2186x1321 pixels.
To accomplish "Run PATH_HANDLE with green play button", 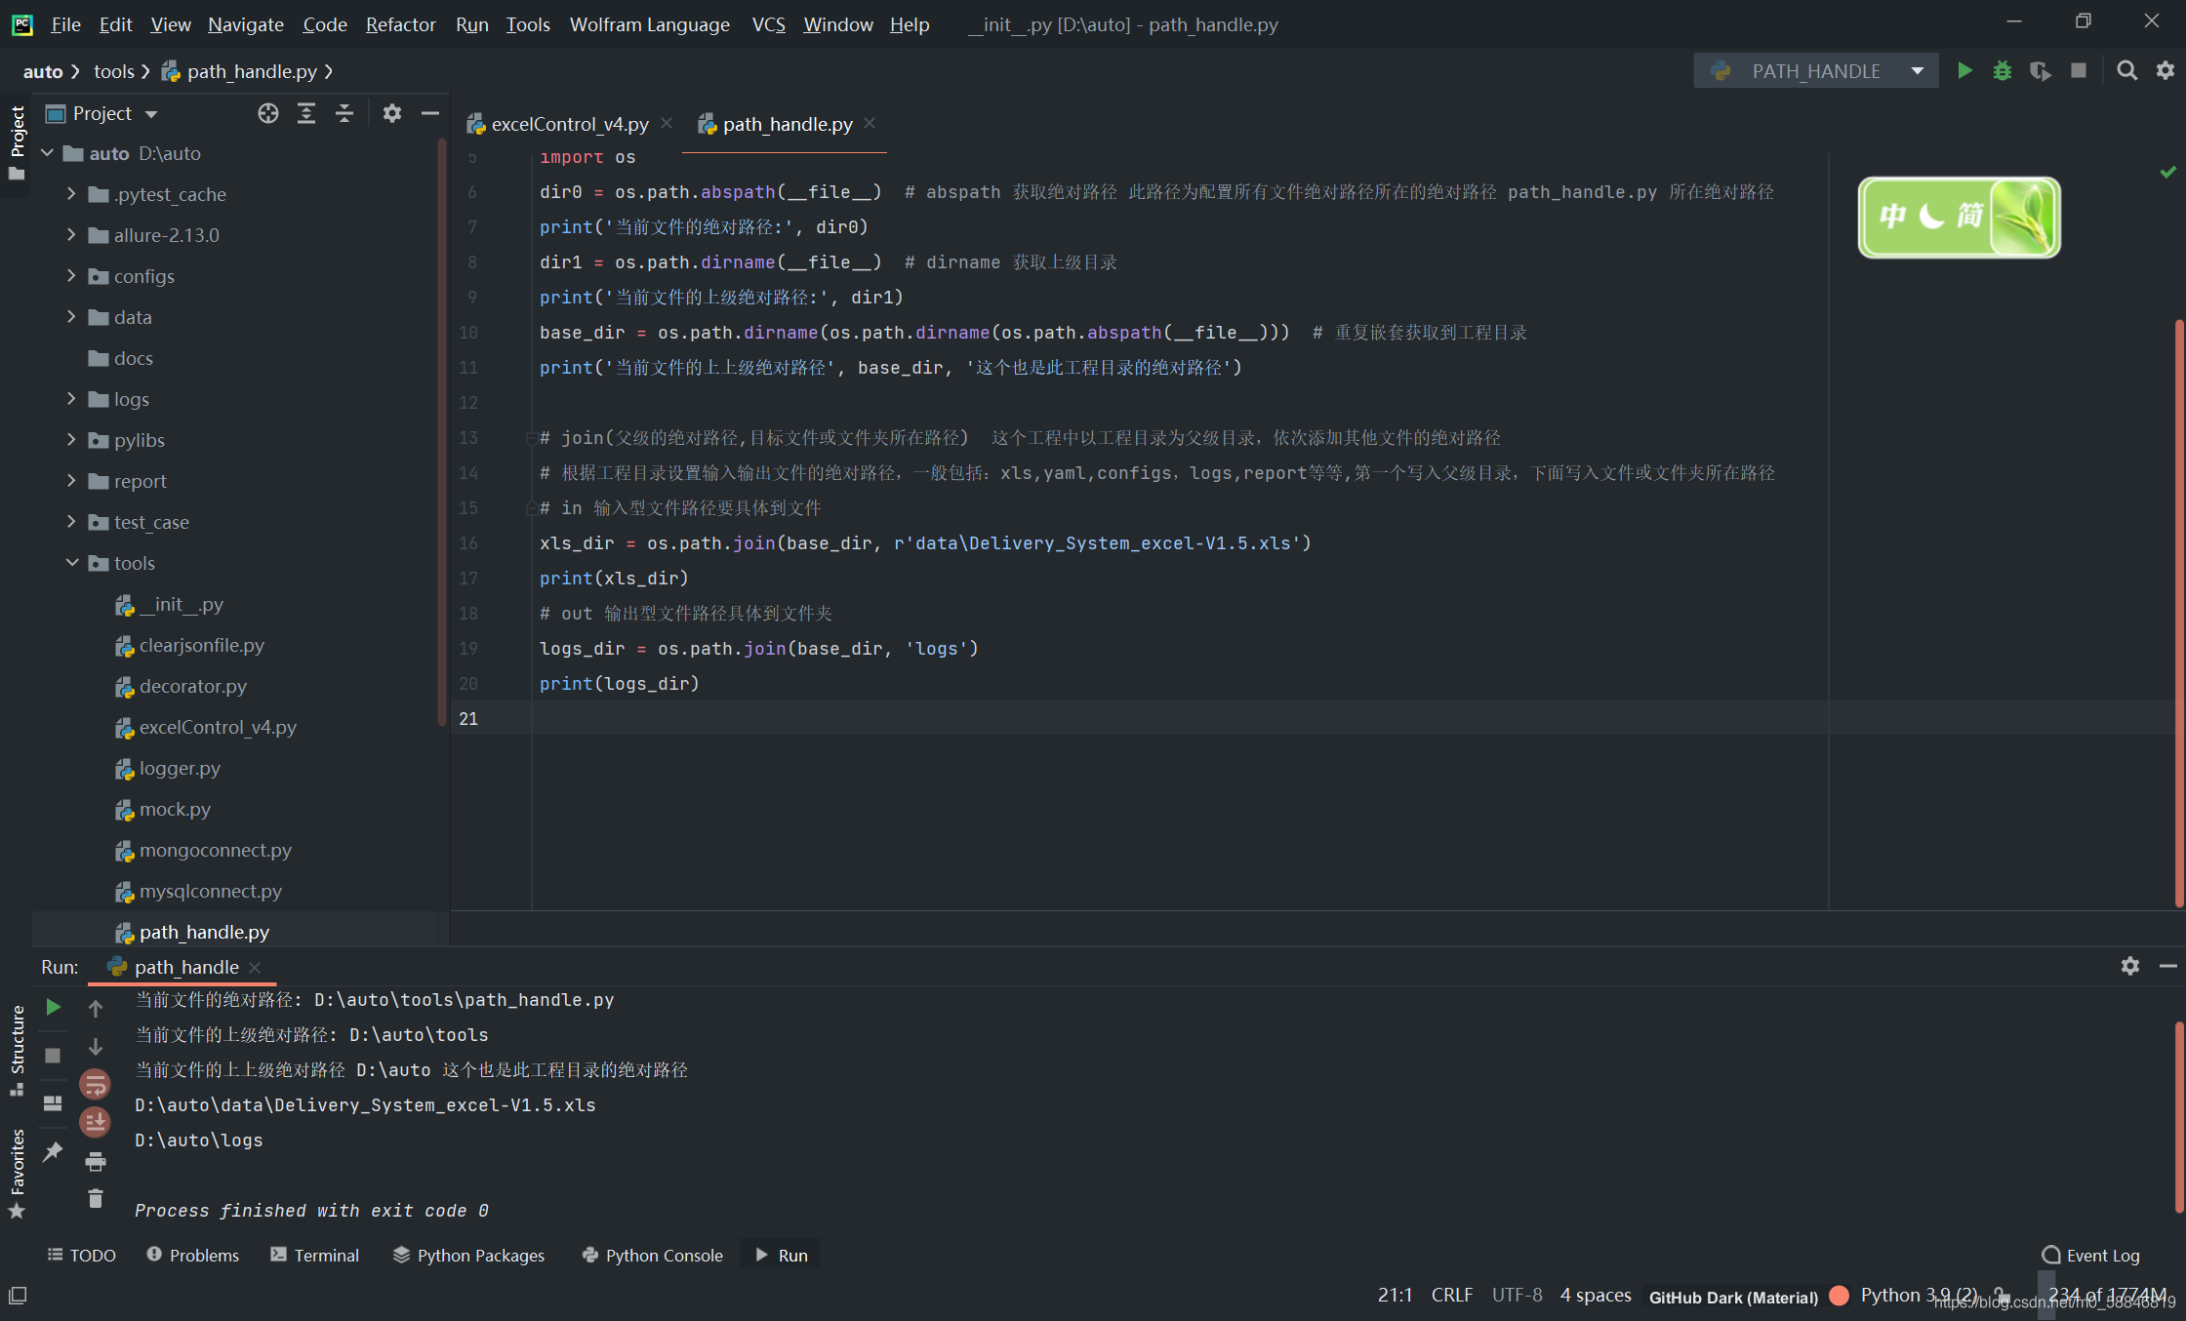I will pyautogui.click(x=1964, y=70).
